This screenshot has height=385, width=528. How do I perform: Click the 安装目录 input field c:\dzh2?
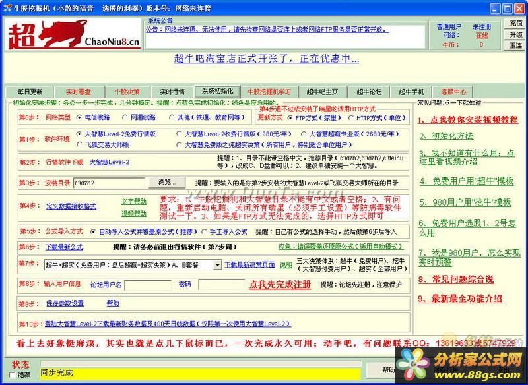point(109,183)
